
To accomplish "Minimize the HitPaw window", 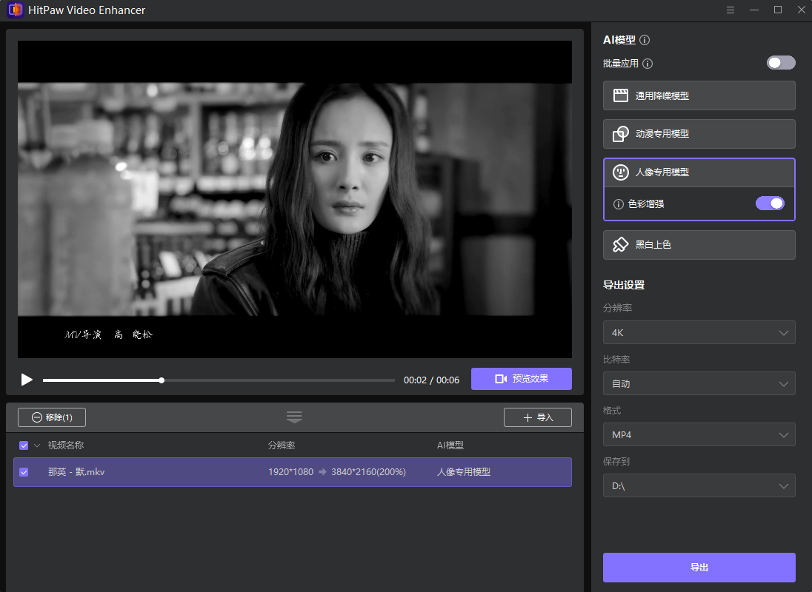I will tap(754, 10).
